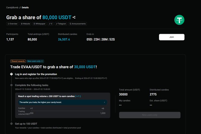Click the My candies label

point(125,100)
